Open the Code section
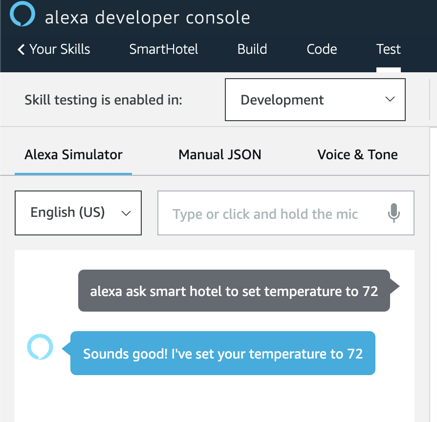Image resolution: width=437 pixels, height=422 pixels. point(322,49)
